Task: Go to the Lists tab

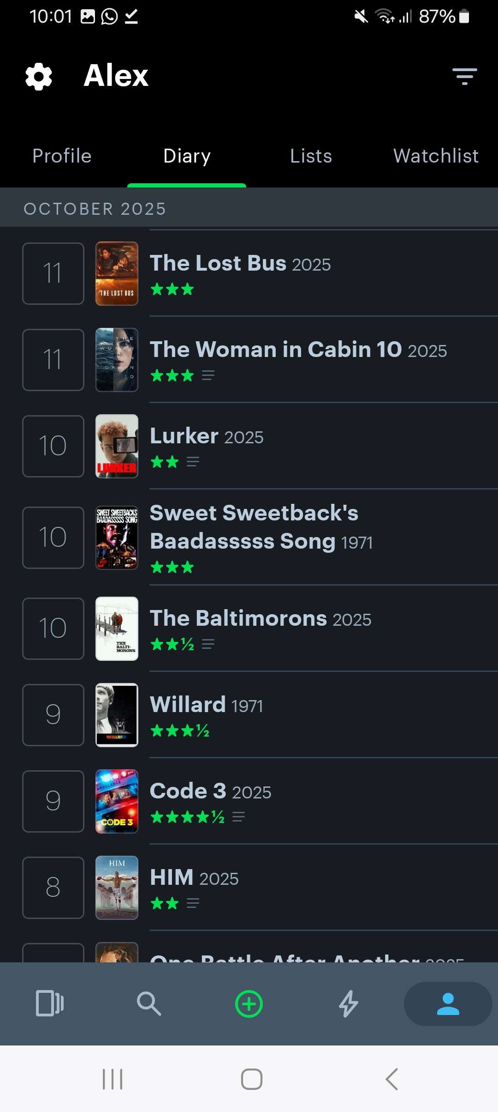Action: click(311, 156)
